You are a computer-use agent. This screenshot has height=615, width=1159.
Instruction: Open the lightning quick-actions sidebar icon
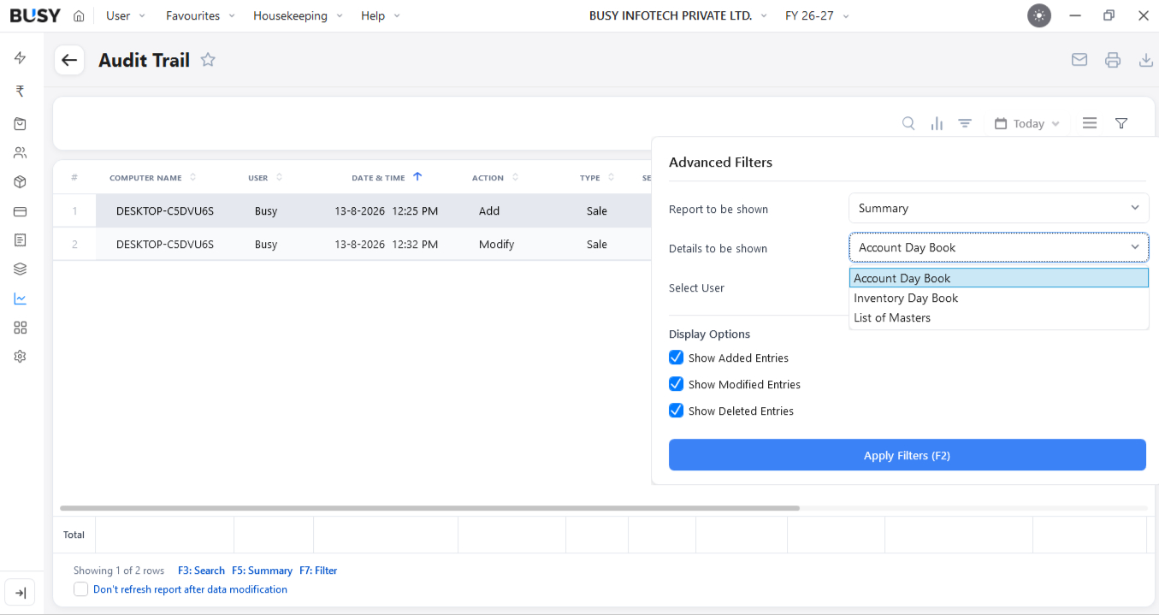pyautogui.click(x=21, y=58)
